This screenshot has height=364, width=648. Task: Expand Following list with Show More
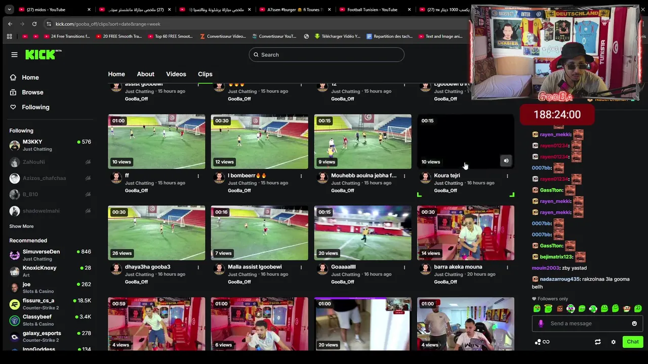(x=21, y=226)
